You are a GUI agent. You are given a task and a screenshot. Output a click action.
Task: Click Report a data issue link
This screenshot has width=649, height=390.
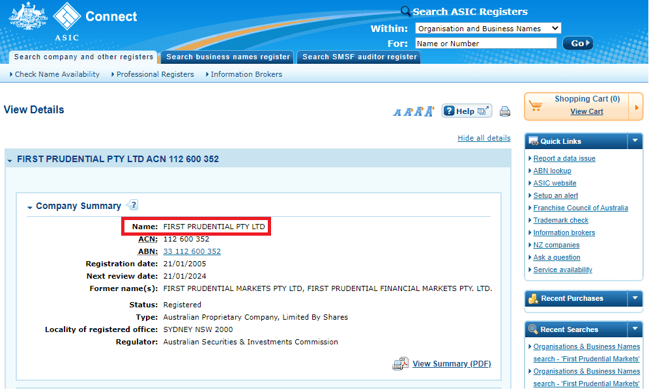pyautogui.click(x=564, y=158)
